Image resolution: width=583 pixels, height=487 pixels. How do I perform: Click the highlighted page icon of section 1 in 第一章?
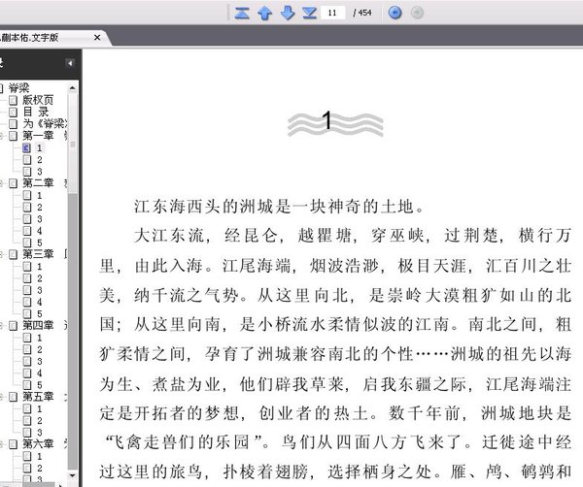(27, 148)
